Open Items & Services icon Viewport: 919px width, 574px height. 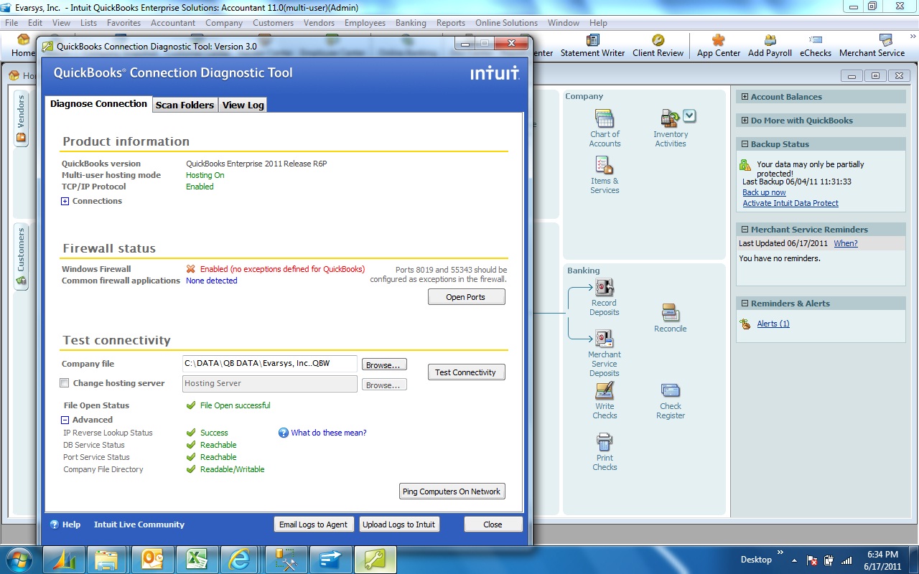(x=605, y=166)
